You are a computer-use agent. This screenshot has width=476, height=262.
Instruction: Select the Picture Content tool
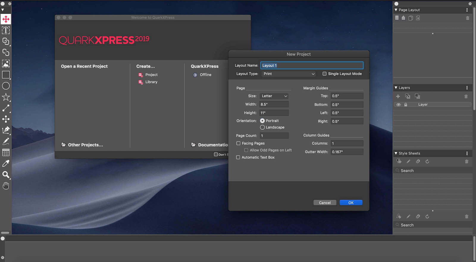6,63
